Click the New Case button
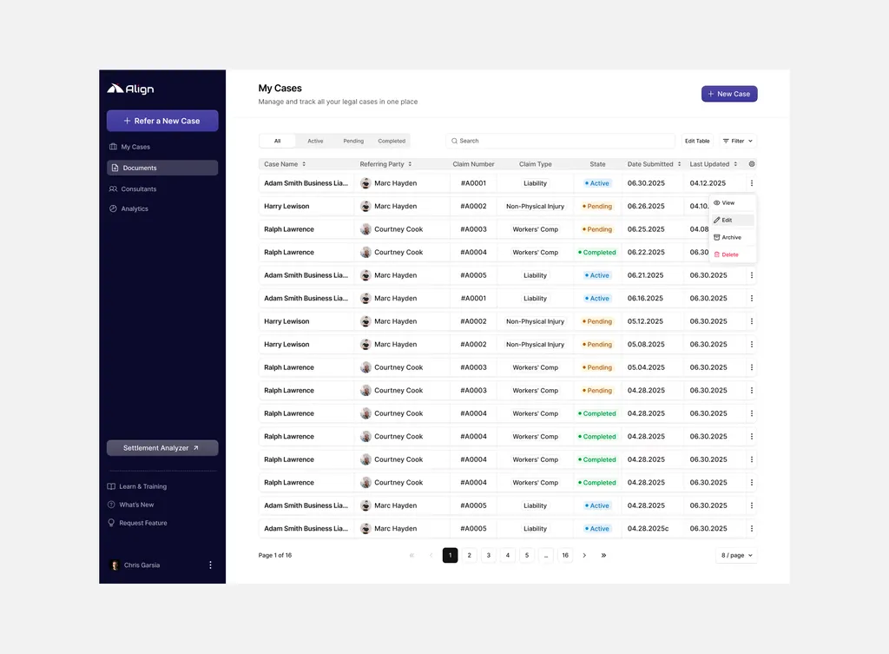 click(729, 94)
